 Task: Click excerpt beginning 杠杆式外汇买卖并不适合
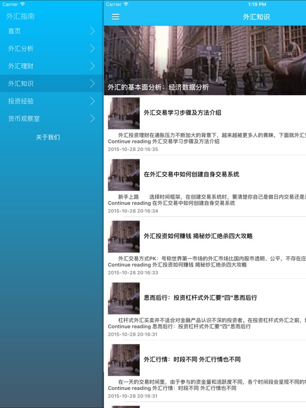coord(212,320)
